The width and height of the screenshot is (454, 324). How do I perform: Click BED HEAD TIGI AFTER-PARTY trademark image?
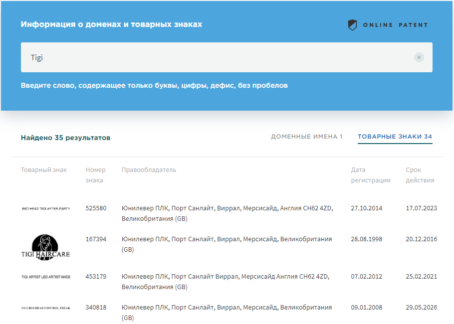tap(46, 208)
